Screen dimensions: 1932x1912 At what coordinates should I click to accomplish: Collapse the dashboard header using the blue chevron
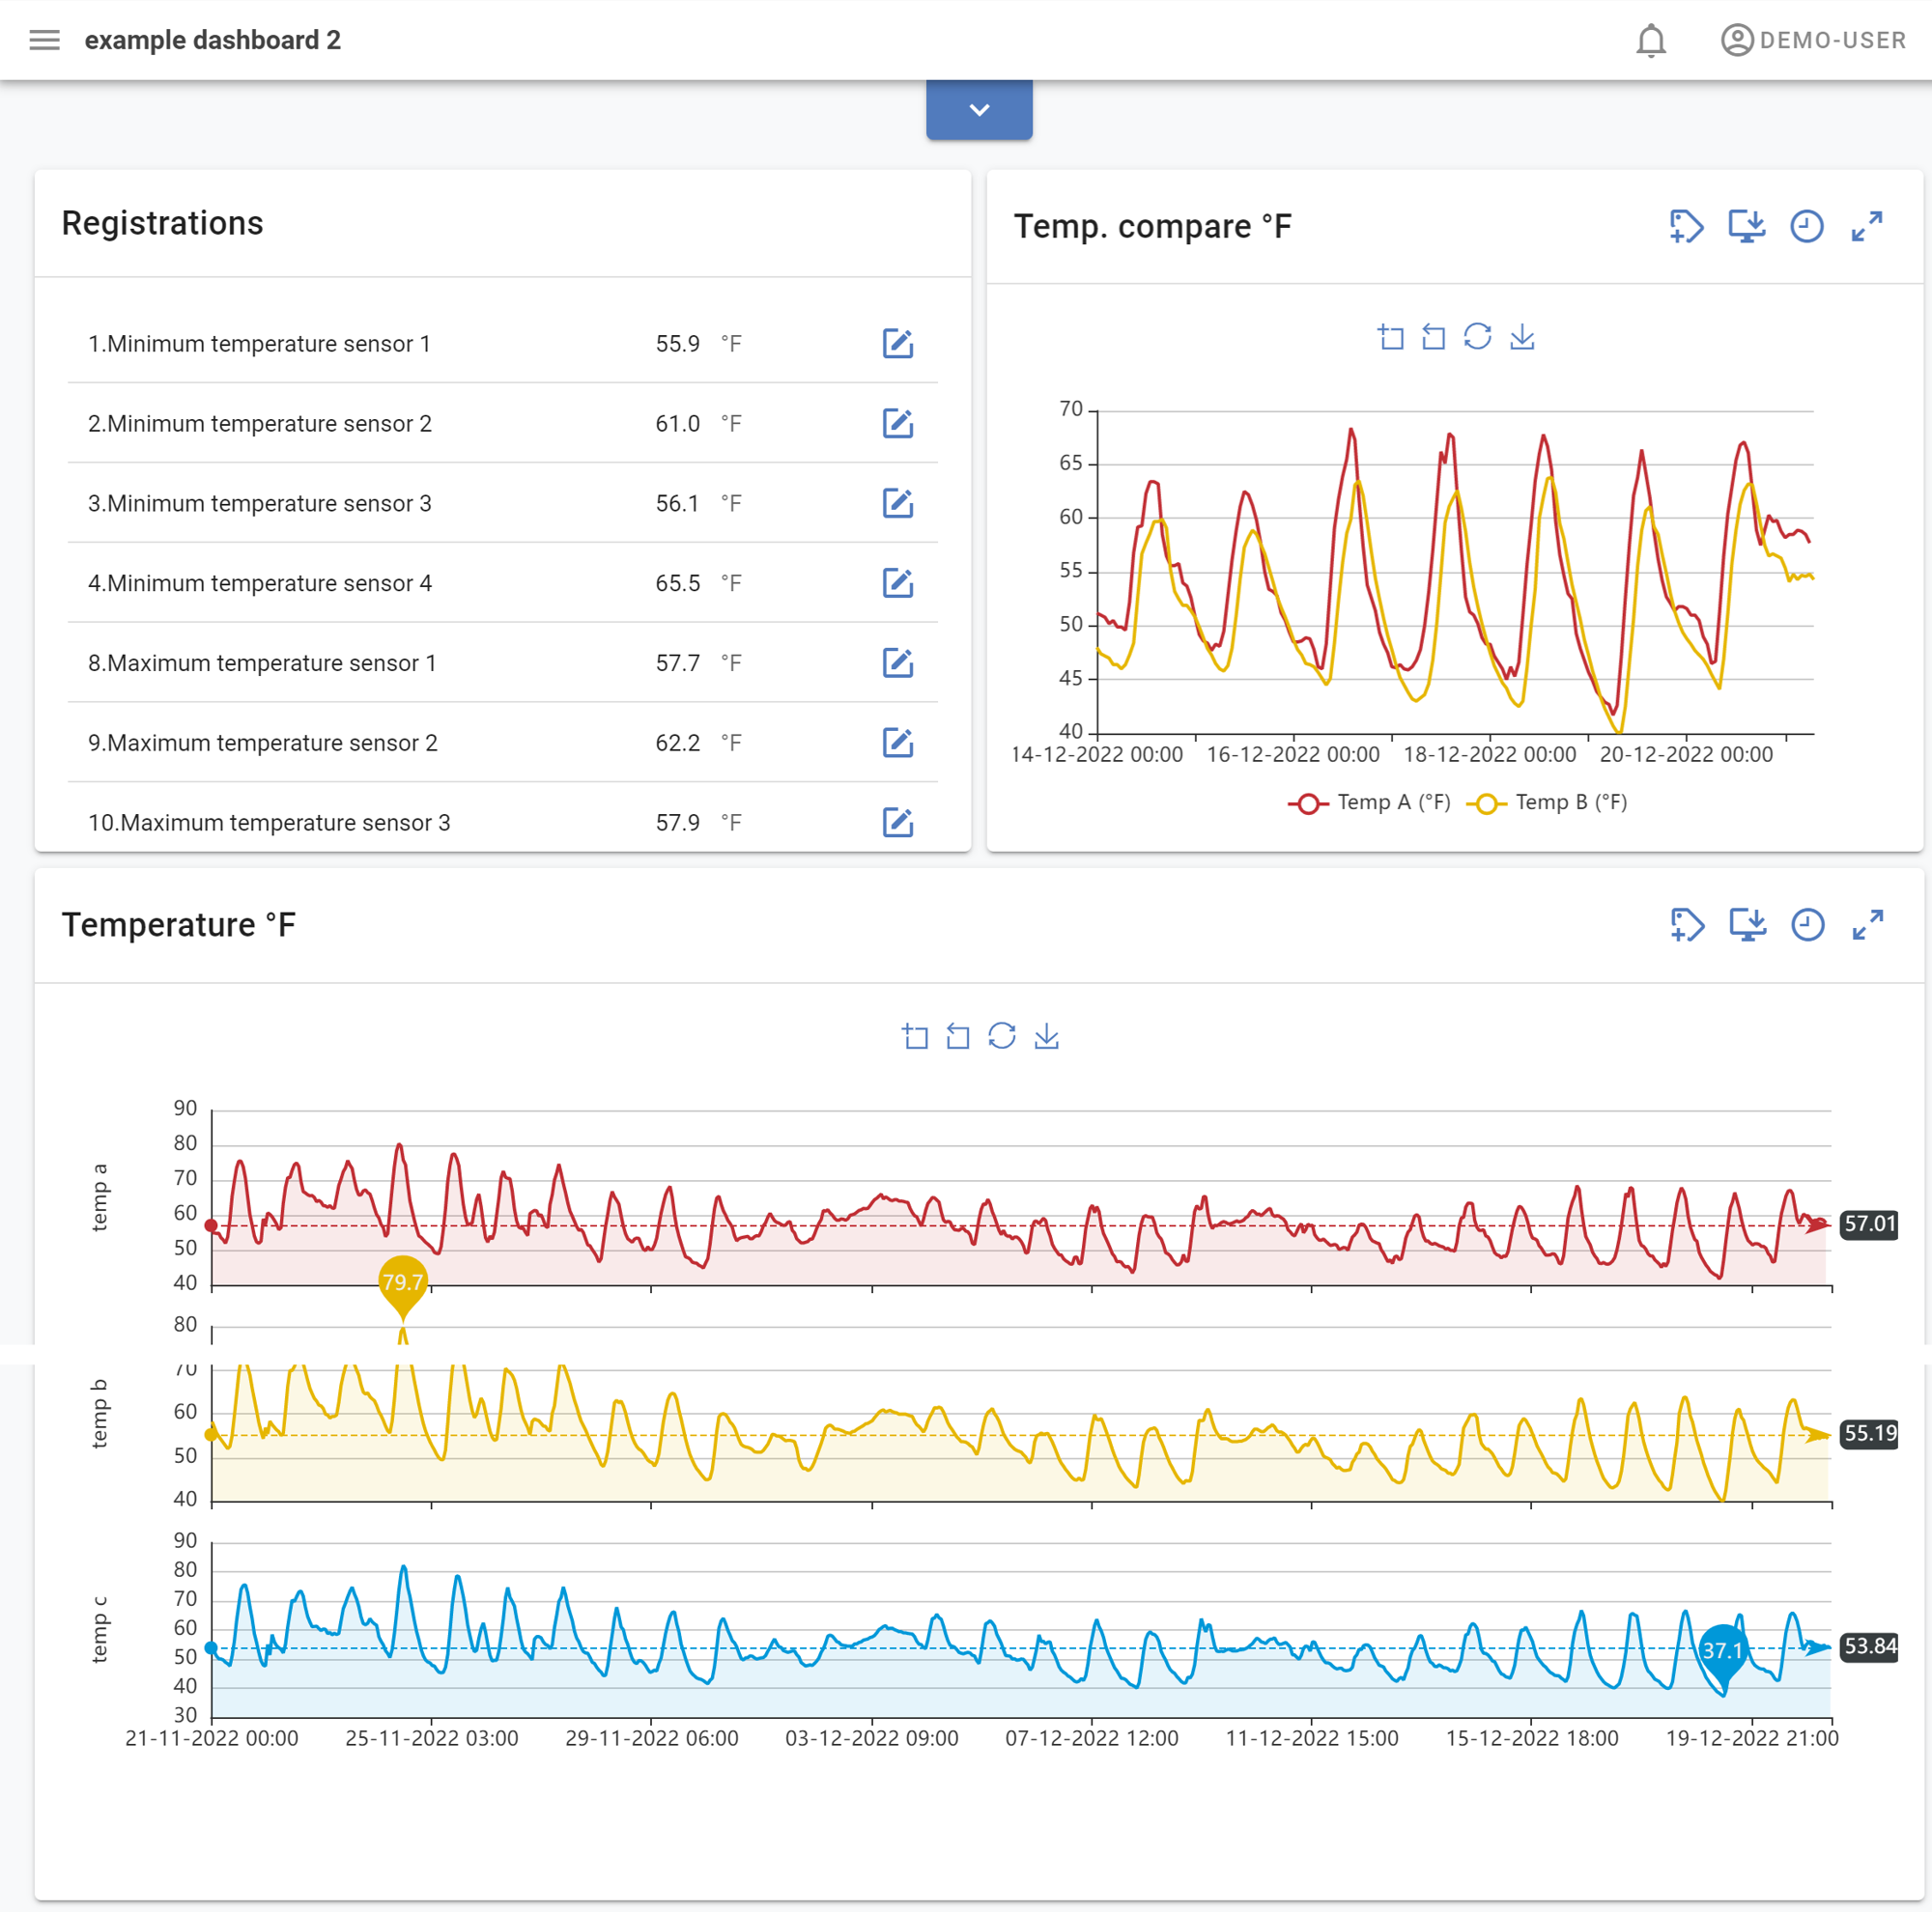[979, 110]
